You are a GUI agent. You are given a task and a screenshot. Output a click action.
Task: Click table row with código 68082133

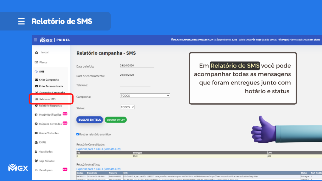point(198,177)
